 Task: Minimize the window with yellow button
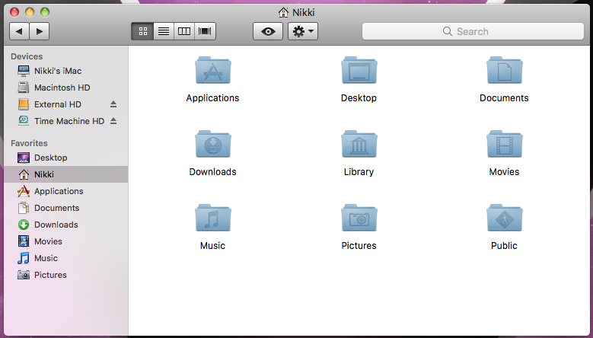[x=30, y=12]
